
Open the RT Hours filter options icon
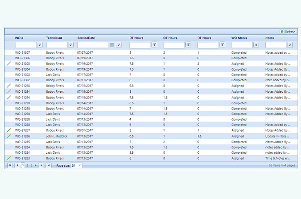[x=154, y=45]
